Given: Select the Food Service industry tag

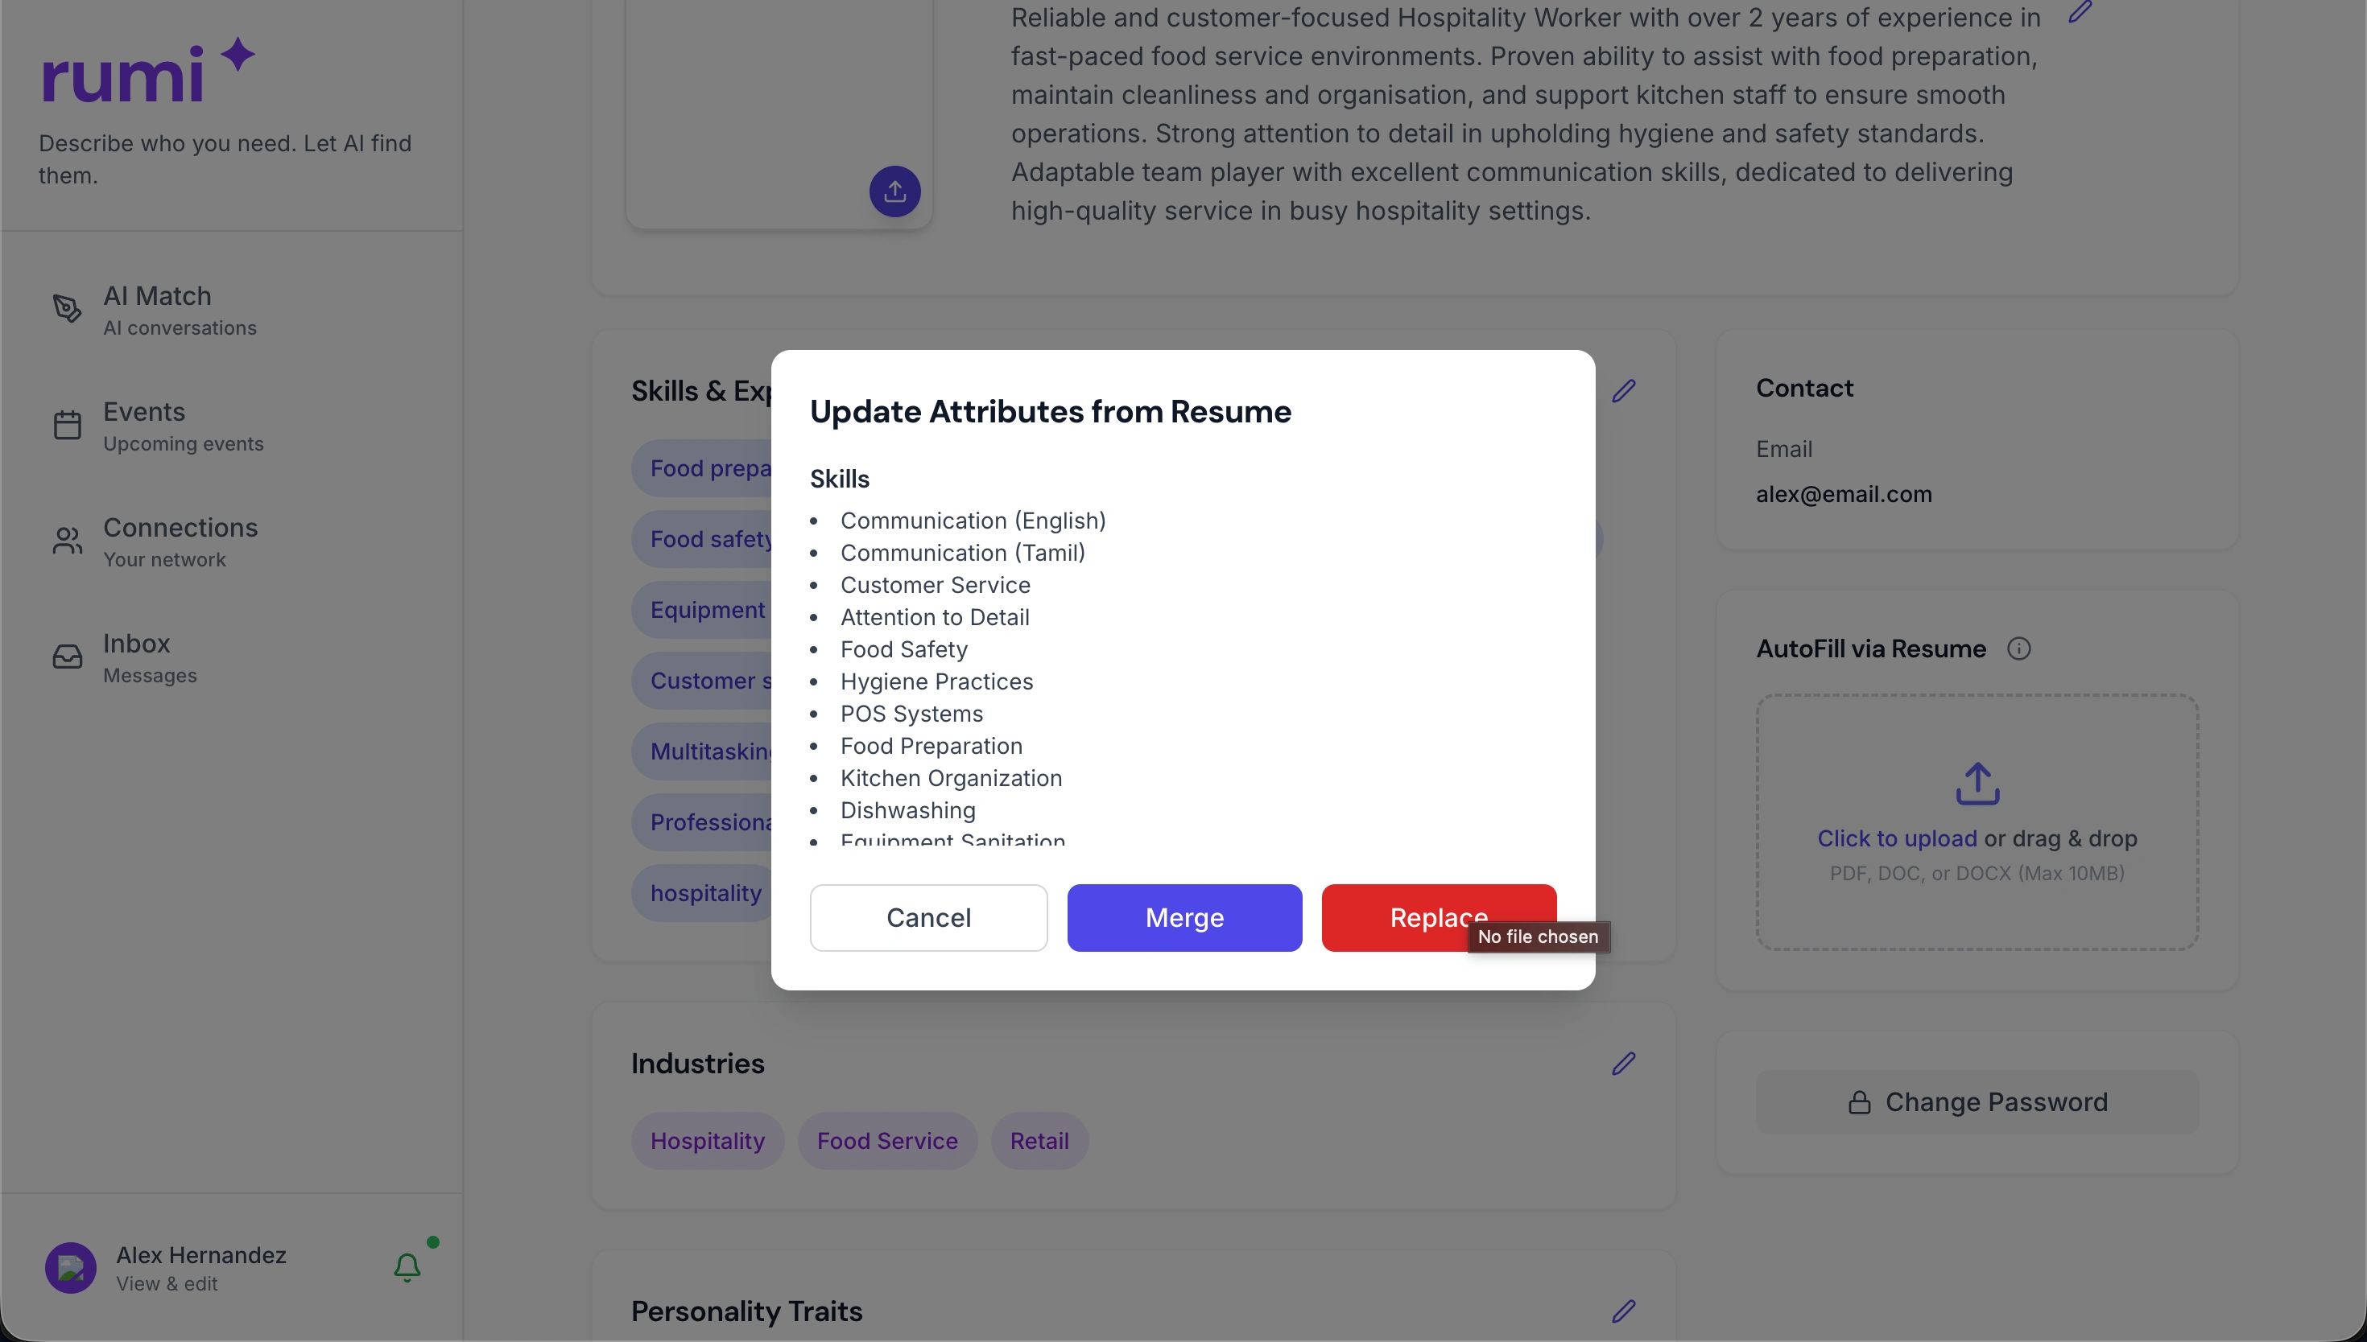Looking at the screenshot, I should tap(886, 1141).
